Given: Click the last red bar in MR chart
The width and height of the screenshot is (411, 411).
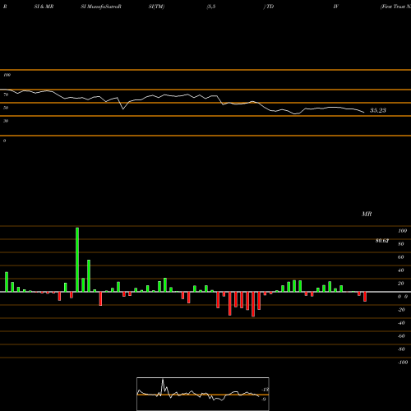Looking at the screenshot, I should [x=365, y=297].
